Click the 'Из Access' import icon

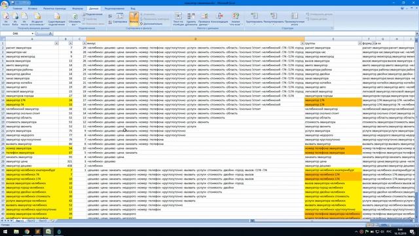click(x=6, y=19)
